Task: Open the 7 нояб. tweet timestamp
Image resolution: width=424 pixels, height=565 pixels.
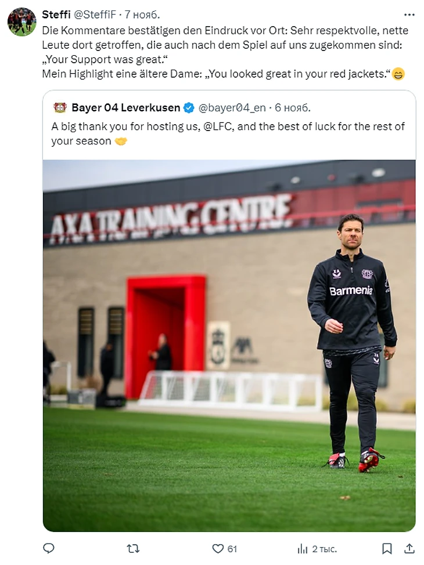Action: click(x=142, y=15)
